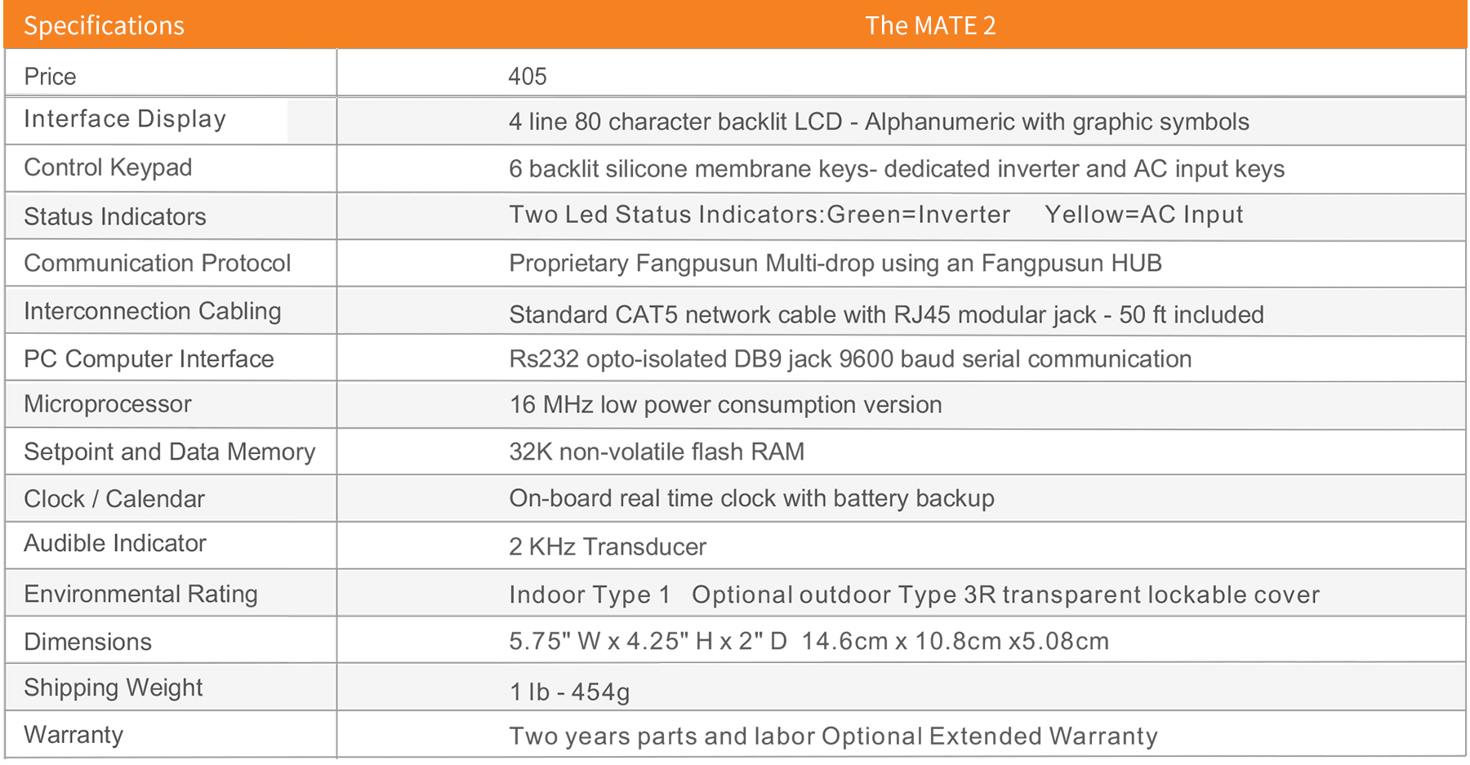The height and width of the screenshot is (765, 1470).
Task: Select the Control Keypad row label
Action: tap(108, 167)
